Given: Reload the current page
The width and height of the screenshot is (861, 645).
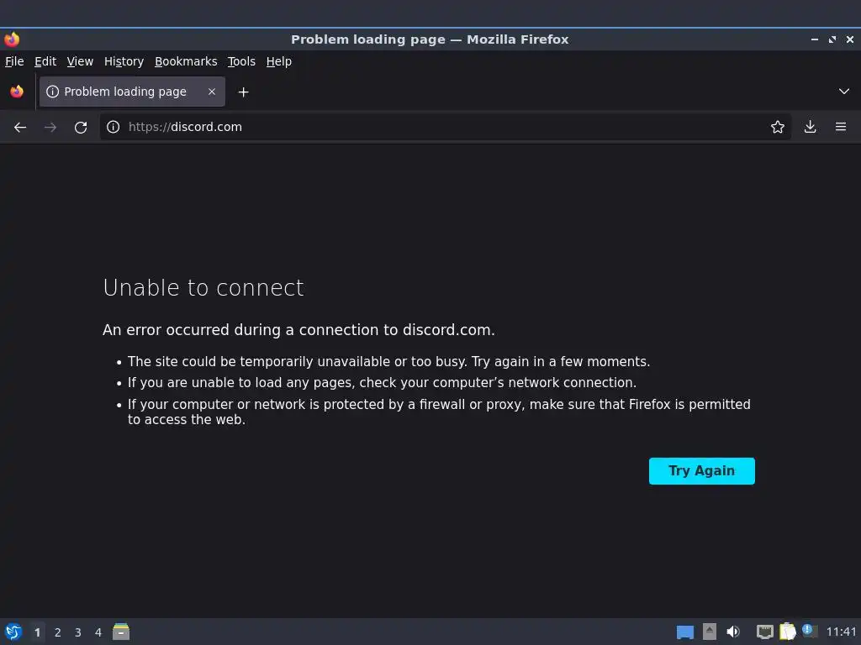Looking at the screenshot, I should click(x=81, y=128).
